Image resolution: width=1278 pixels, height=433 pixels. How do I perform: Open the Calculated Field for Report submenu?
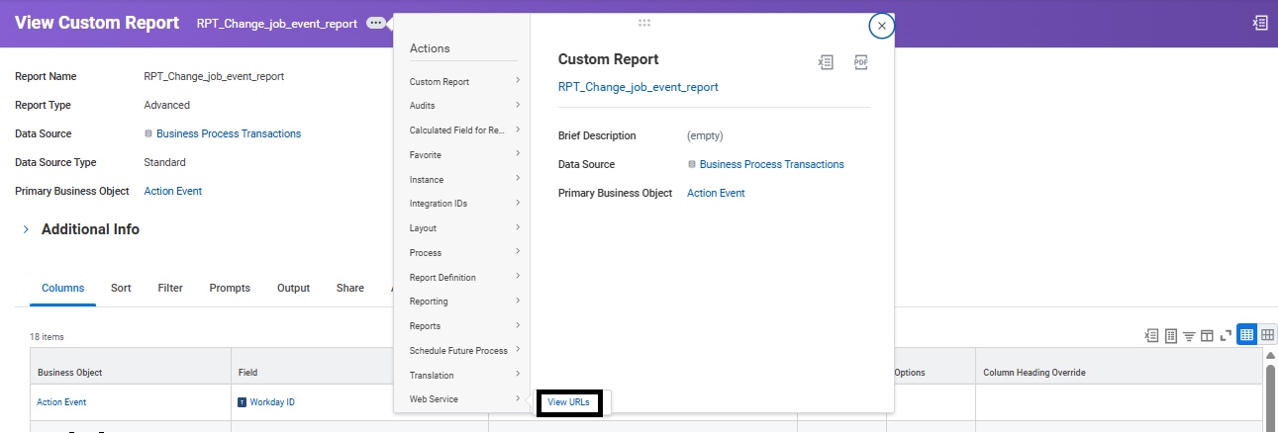(x=464, y=130)
